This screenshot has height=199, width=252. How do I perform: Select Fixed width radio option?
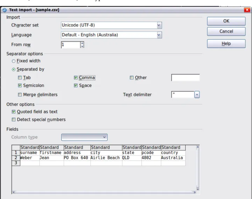point(14,61)
